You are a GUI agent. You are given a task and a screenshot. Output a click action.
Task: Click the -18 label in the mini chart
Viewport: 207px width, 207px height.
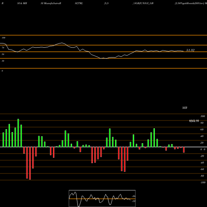[x=134, y=201]
